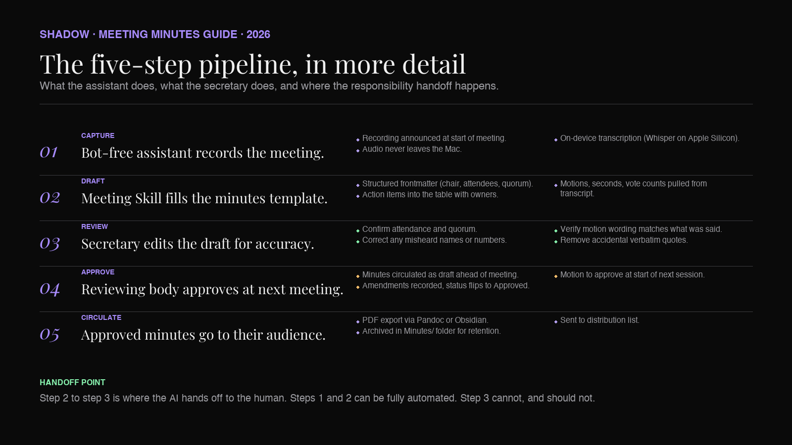Click step number 01
The image size is (792, 445).
click(49, 152)
